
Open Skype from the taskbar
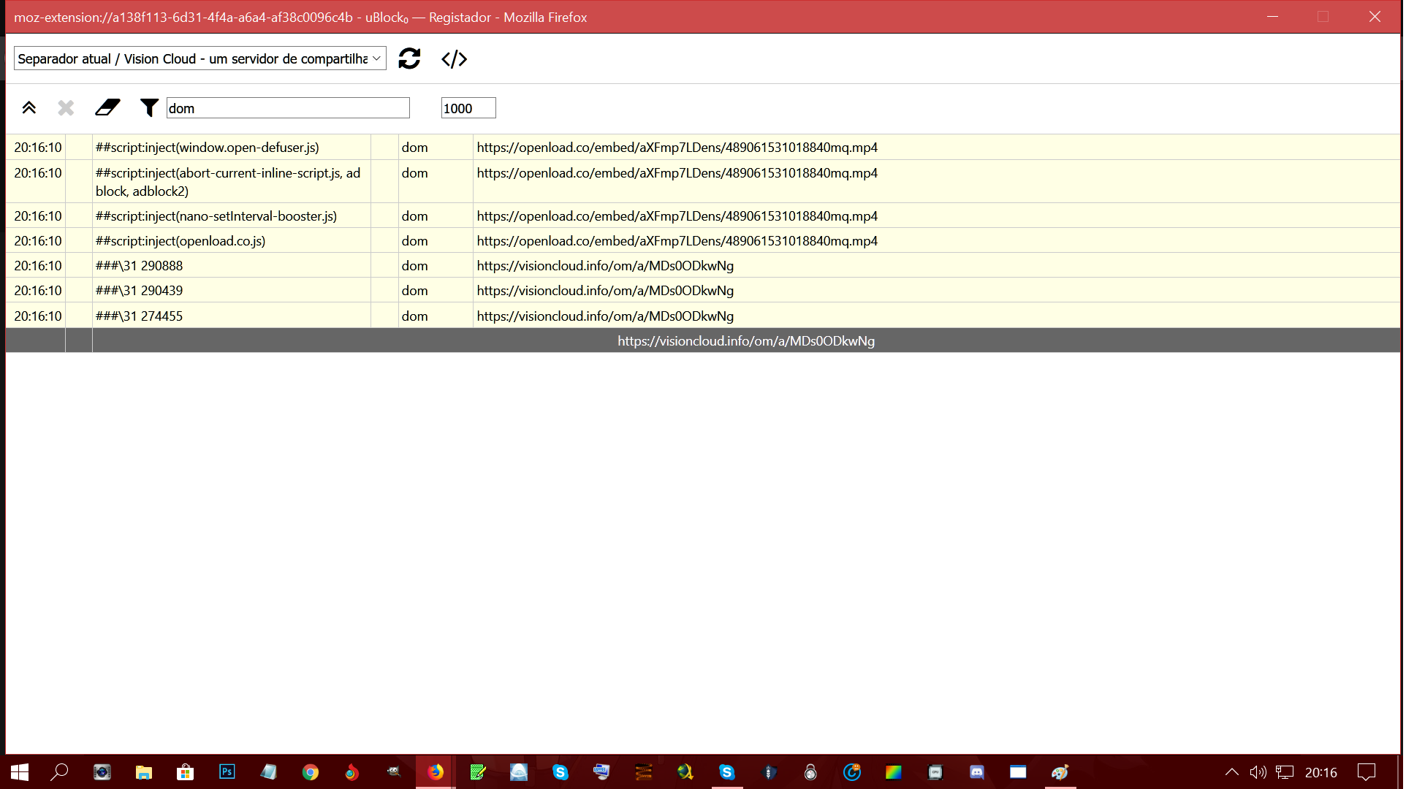560,772
